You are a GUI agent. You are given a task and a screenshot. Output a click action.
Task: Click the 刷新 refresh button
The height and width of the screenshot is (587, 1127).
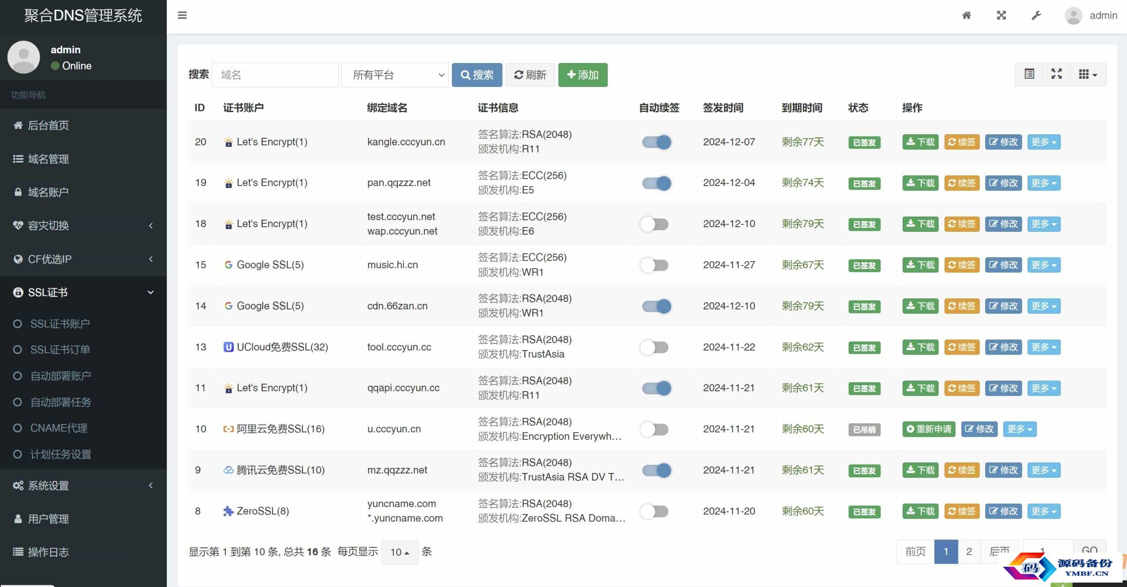pos(530,75)
